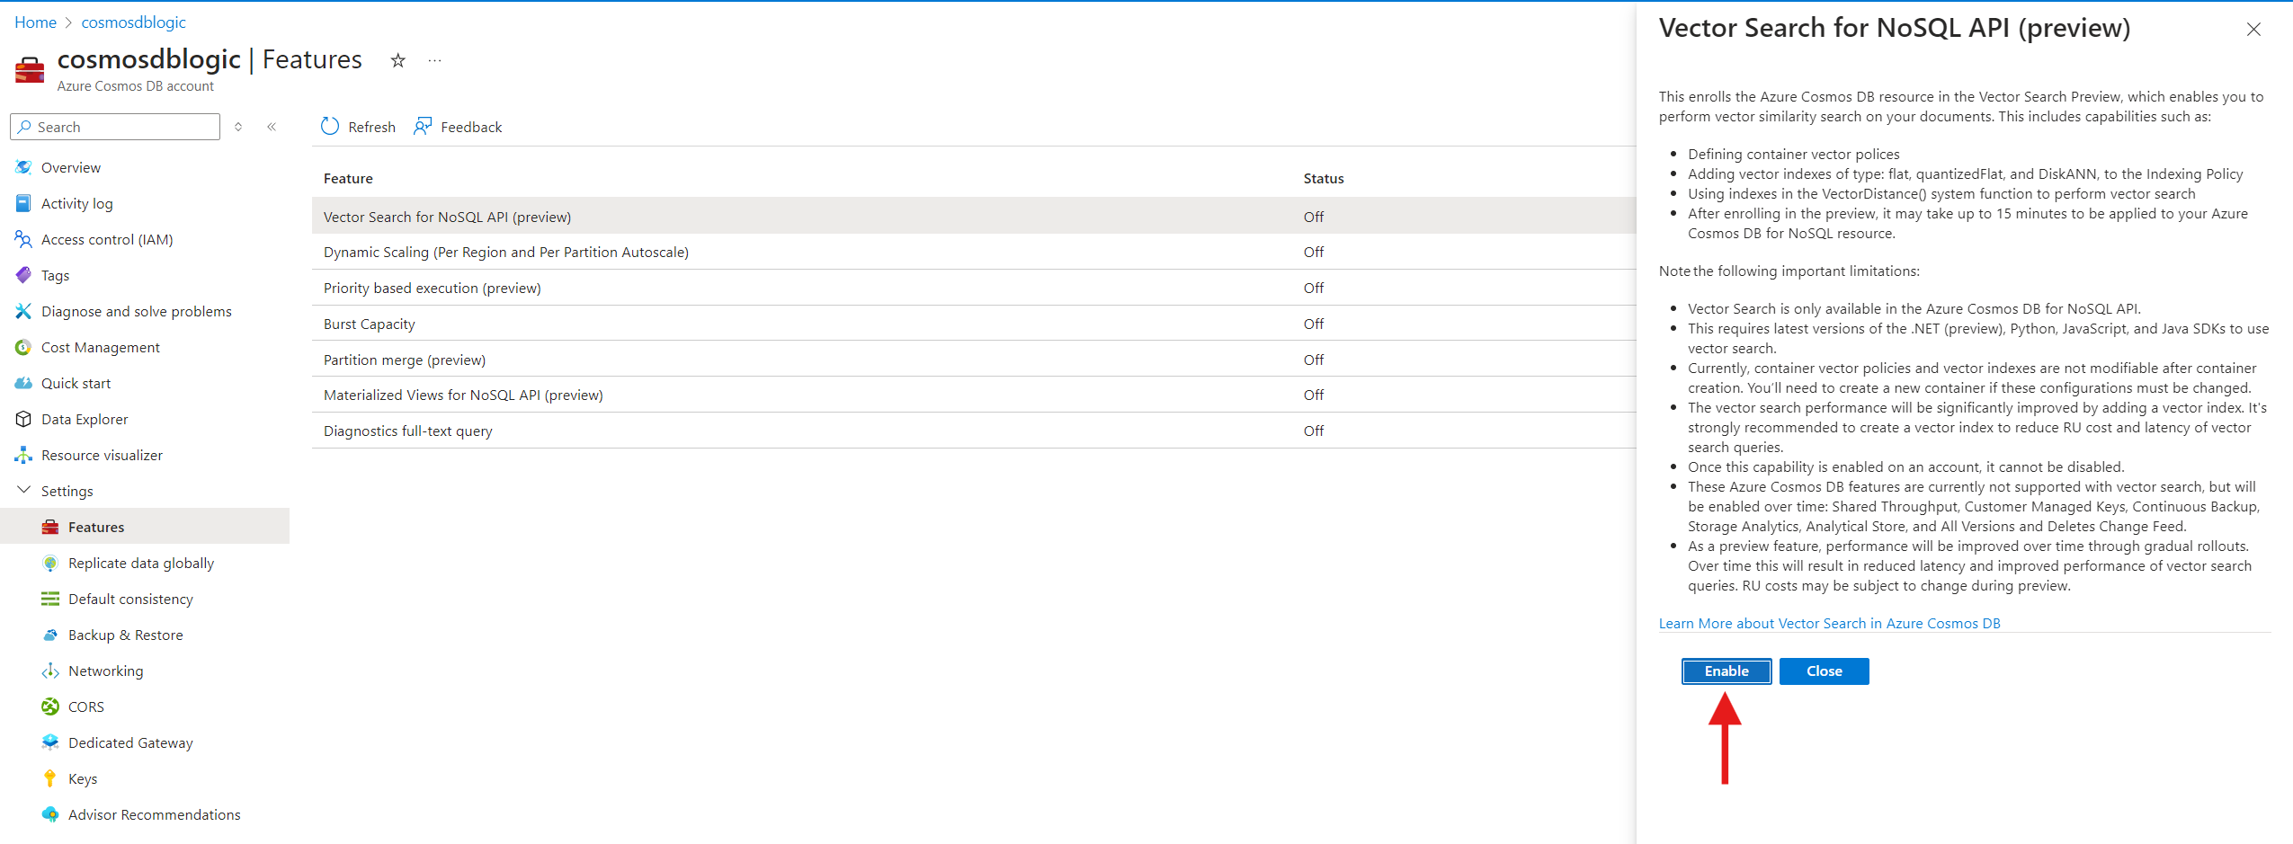Click the Diagnose and solve problems icon
The image size is (2293, 844).
coord(23,311)
